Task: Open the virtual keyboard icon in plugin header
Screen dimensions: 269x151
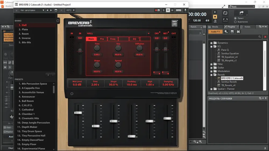Action: [x=179, y=10]
